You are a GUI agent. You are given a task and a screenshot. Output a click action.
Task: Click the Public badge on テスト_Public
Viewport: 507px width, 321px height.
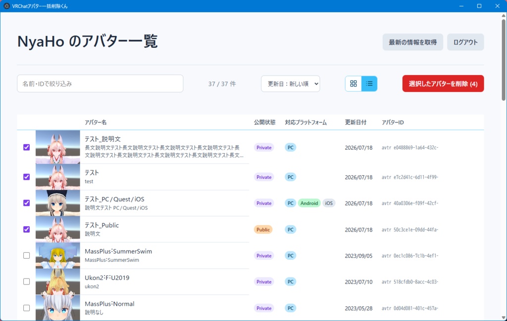pos(263,230)
